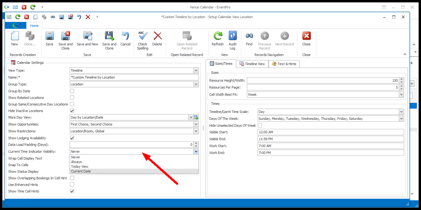
Task: Click the large Save button in the ribbon
Action: (49, 39)
